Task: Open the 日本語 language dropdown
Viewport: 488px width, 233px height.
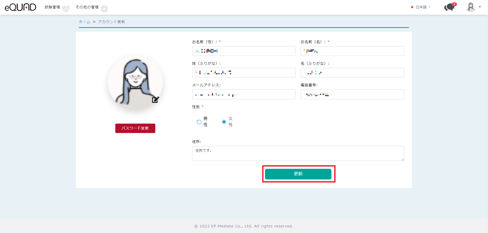Action: pos(423,7)
